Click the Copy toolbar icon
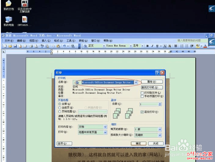The image size is (215, 162). click(x=53, y=46)
